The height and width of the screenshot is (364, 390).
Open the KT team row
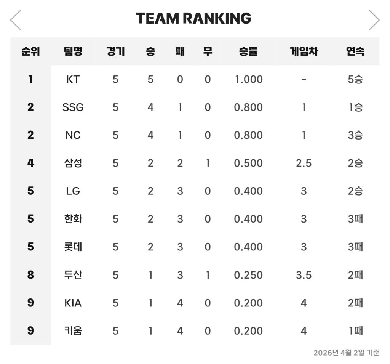pos(73,79)
